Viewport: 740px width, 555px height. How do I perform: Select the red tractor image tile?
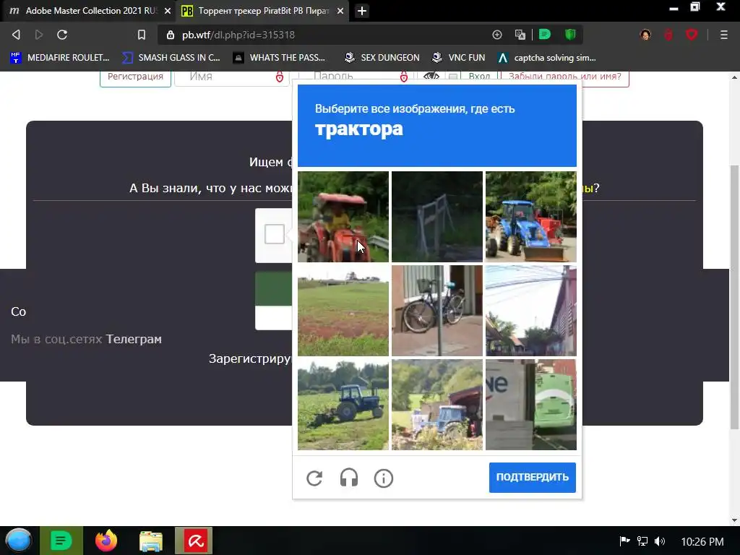343,217
